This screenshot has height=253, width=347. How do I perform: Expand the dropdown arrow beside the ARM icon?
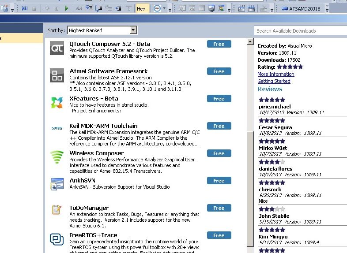(164, 8)
